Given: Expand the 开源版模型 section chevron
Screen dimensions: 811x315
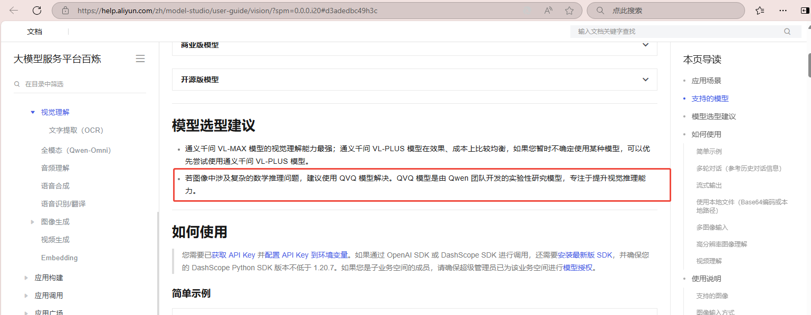Looking at the screenshot, I should tap(645, 80).
